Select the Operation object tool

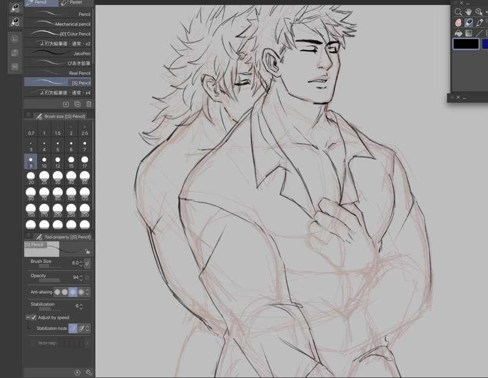pyautogui.click(x=479, y=12)
